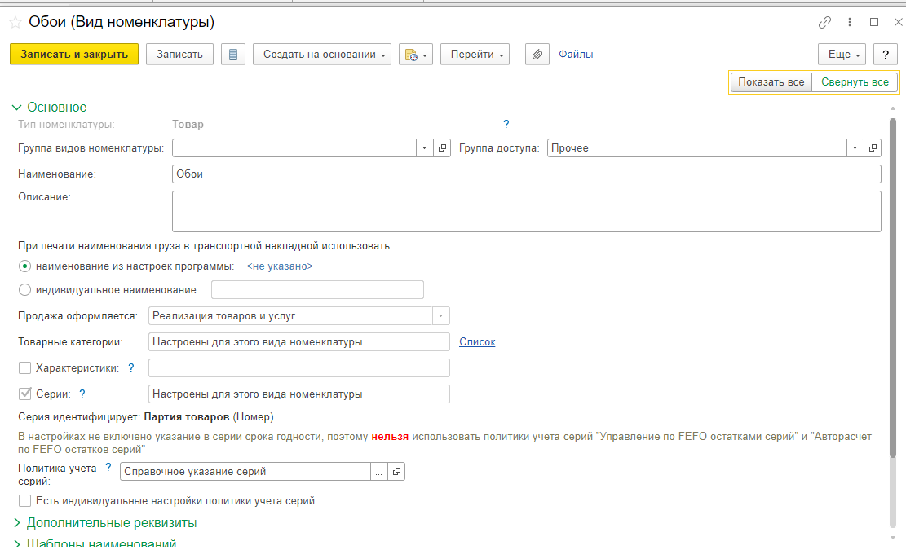The image size is (906, 550).
Task: Enable the Характеристики checkbox
Action: coord(25,368)
